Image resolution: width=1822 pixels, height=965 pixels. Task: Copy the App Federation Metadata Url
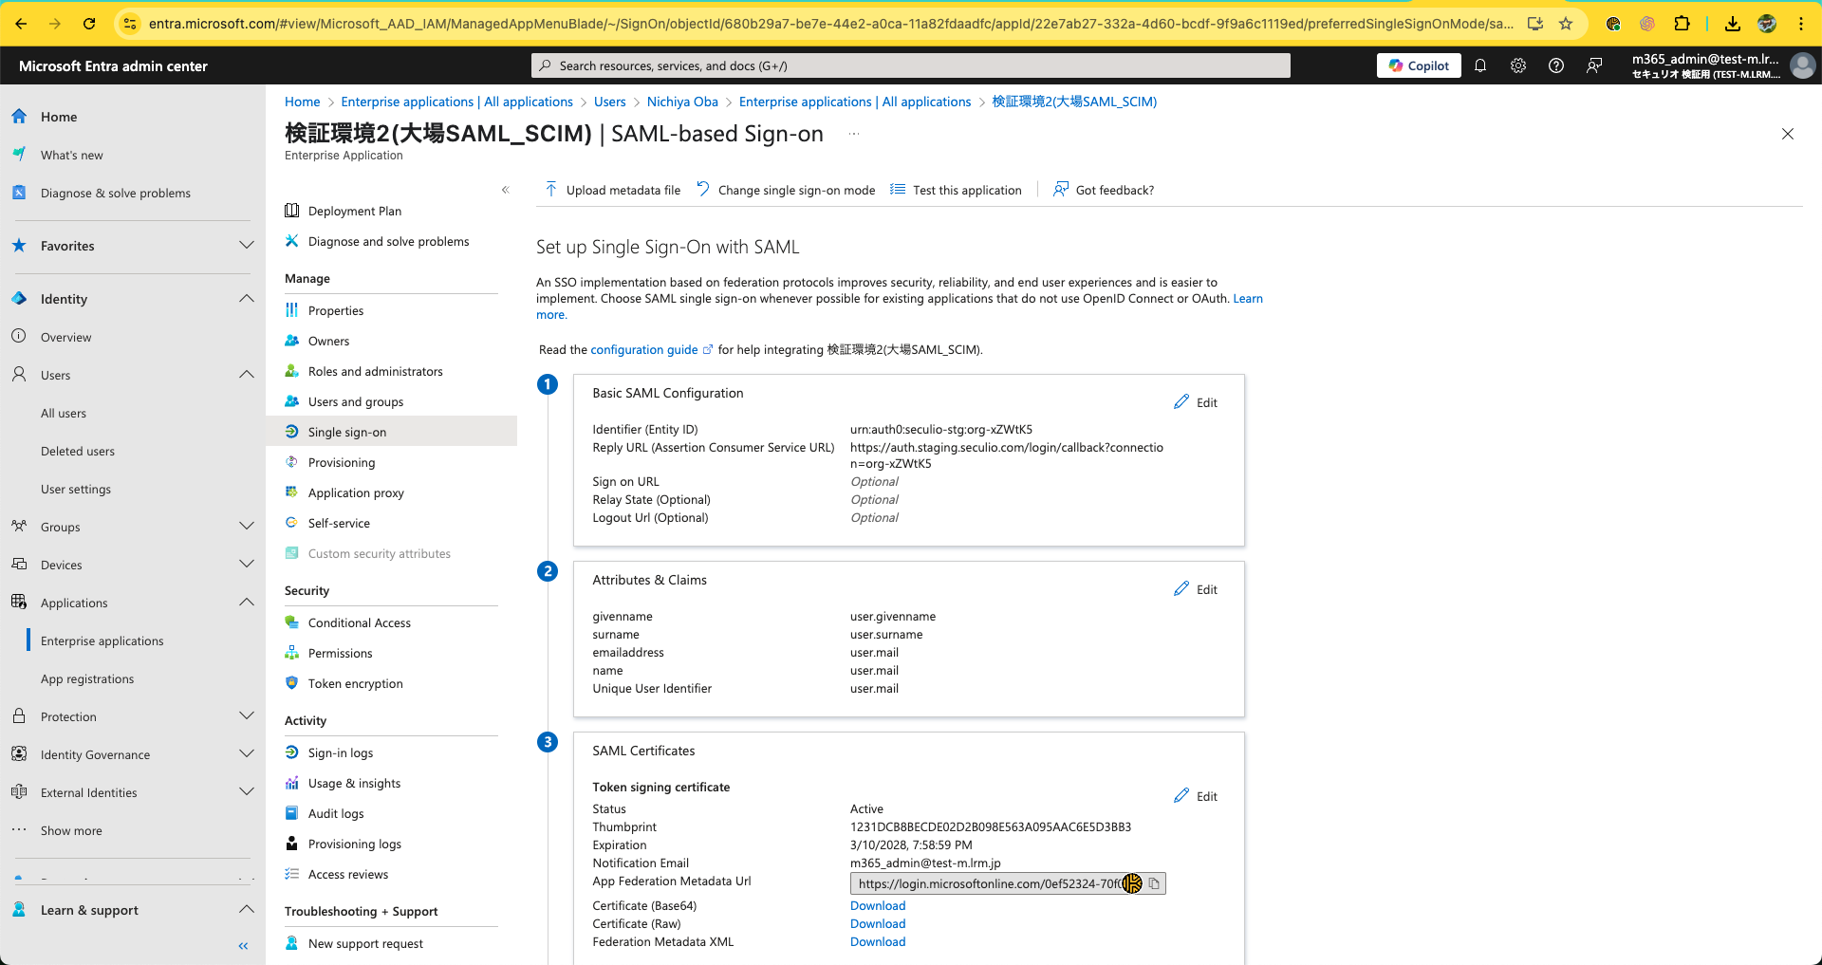pyautogui.click(x=1154, y=883)
